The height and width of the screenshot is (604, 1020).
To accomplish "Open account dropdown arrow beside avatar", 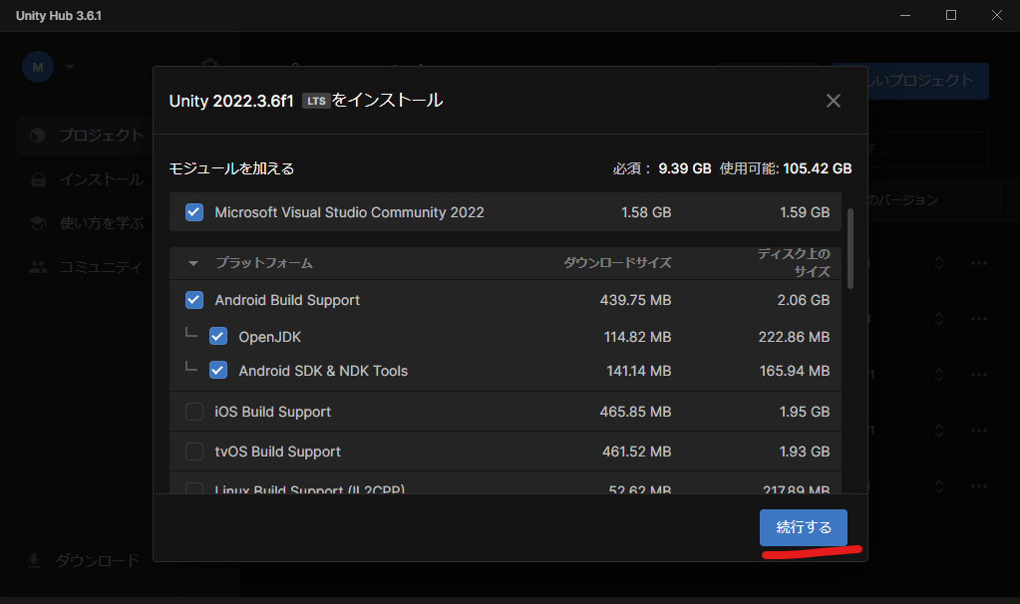I will click(70, 68).
